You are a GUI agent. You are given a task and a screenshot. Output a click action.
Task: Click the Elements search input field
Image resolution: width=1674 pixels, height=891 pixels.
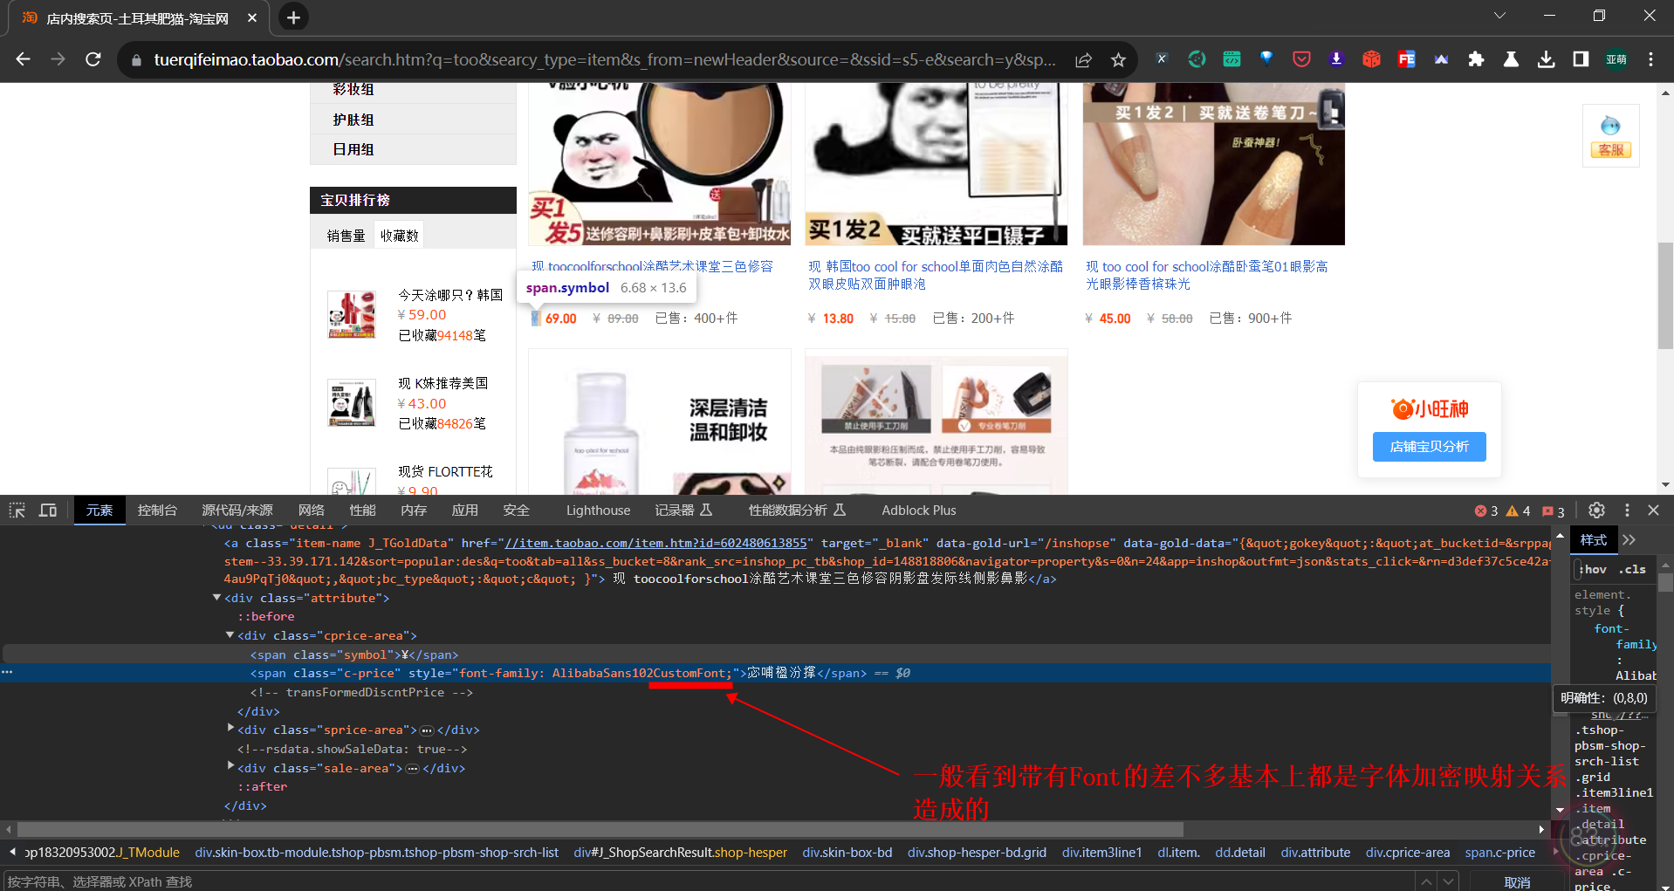[x=707, y=881]
